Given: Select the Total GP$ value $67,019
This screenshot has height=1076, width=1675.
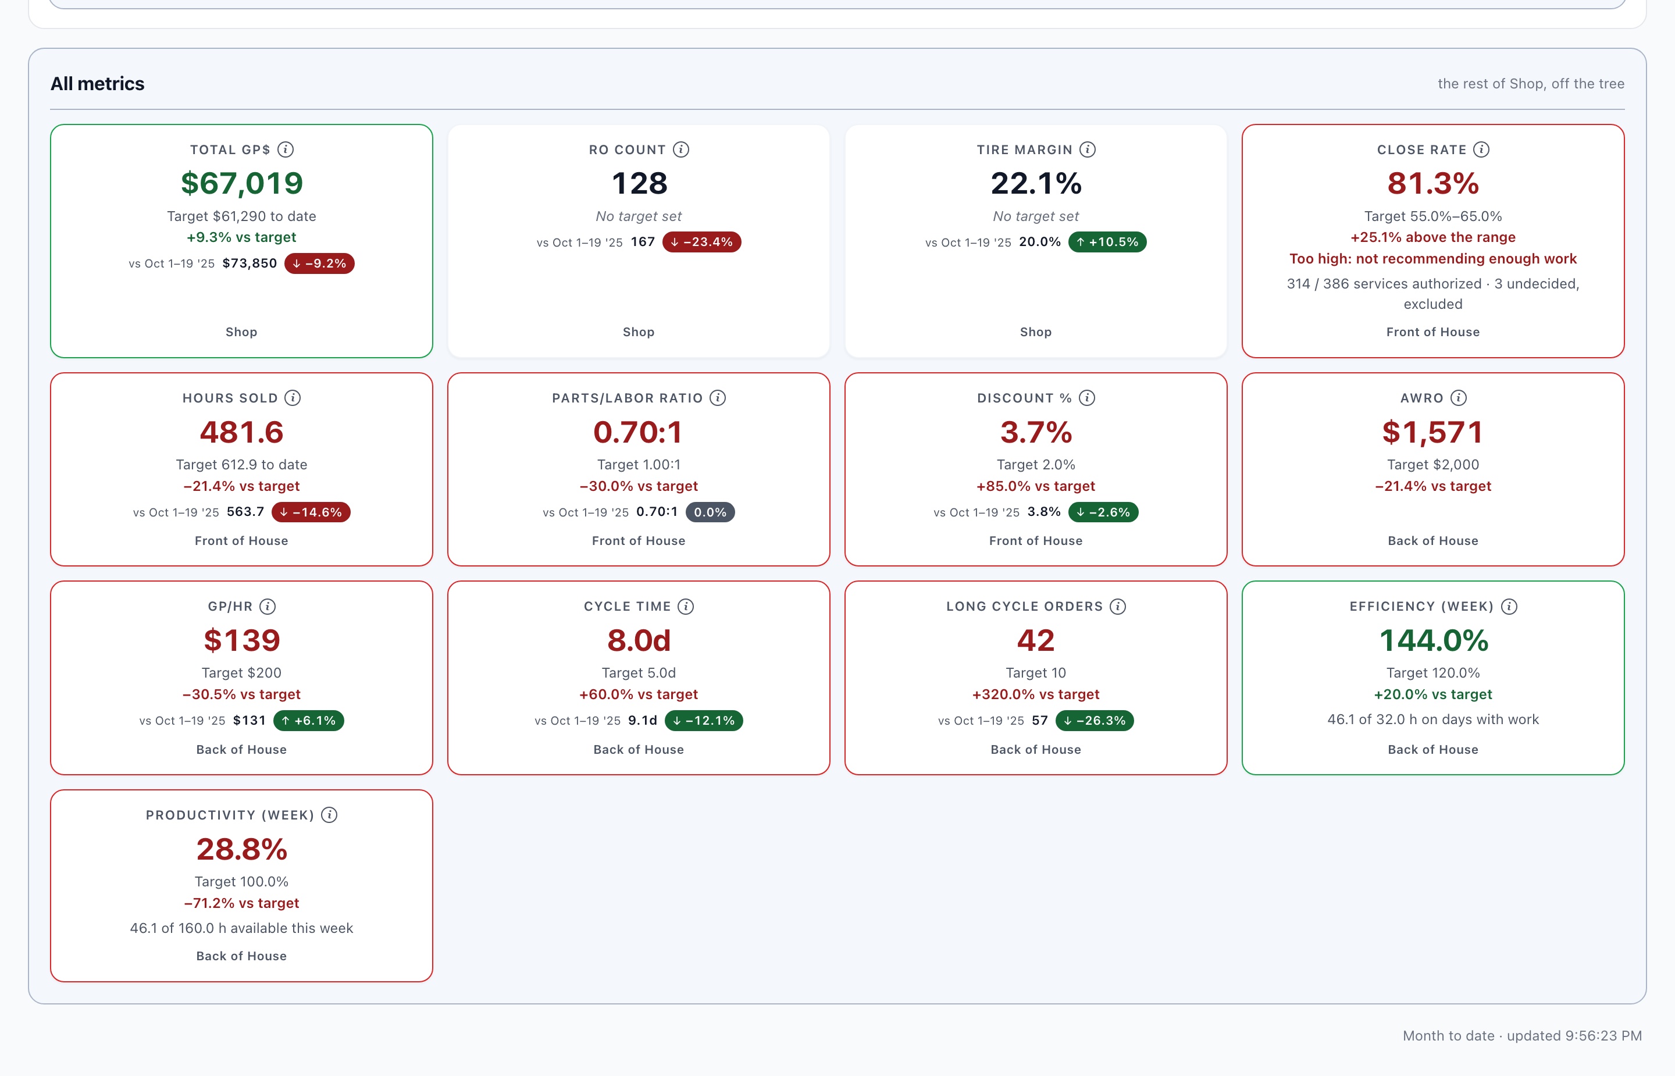Looking at the screenshot, I should click(x=242, y=184).
